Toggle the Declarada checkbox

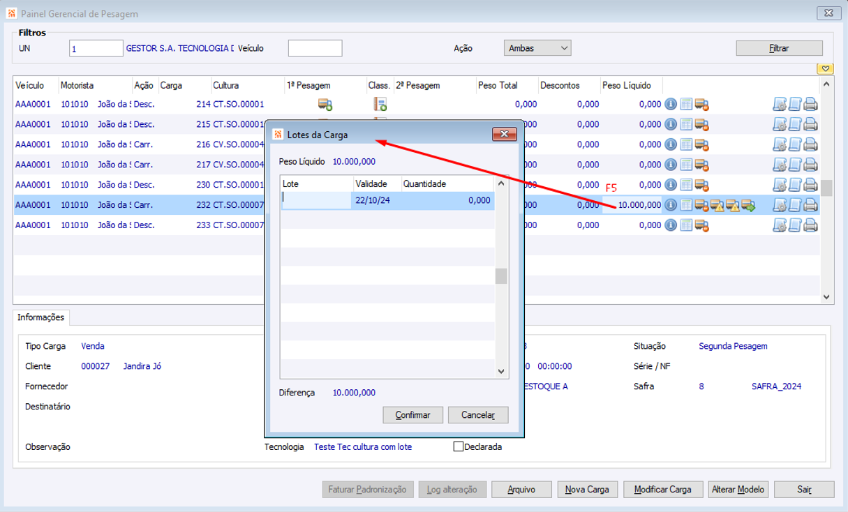click(459, 447)
